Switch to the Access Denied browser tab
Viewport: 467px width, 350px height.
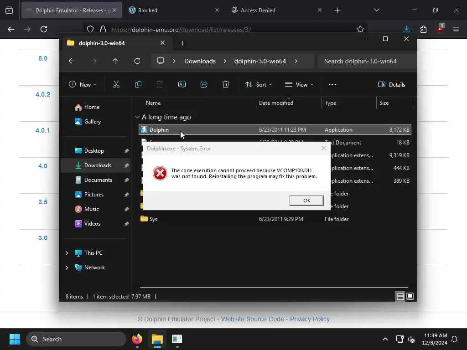click(x=276, y=10)
